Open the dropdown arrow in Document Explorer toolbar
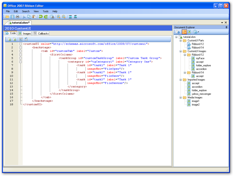 click(x=198, y=32)
